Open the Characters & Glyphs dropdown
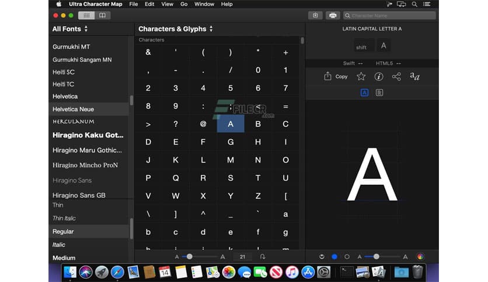Viewport: 488px width, 282px height. 176,29
